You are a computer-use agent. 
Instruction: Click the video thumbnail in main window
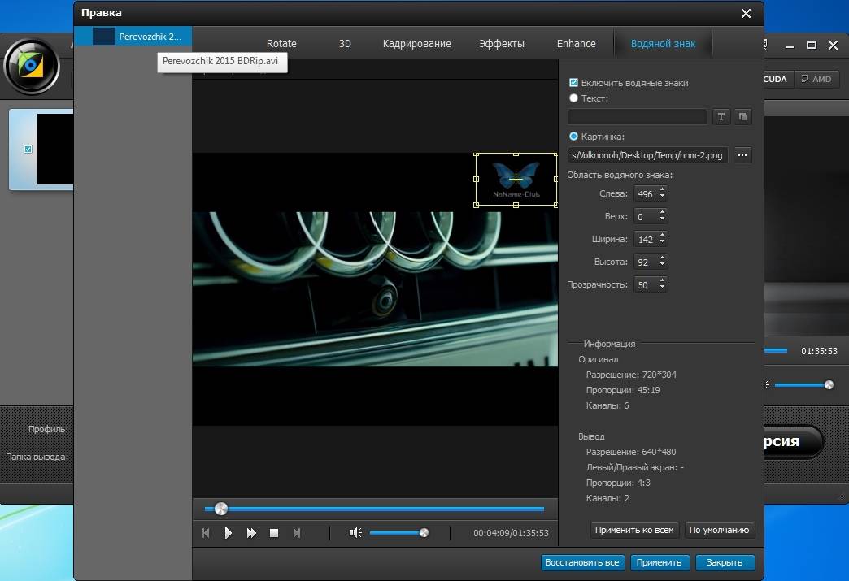54,149
